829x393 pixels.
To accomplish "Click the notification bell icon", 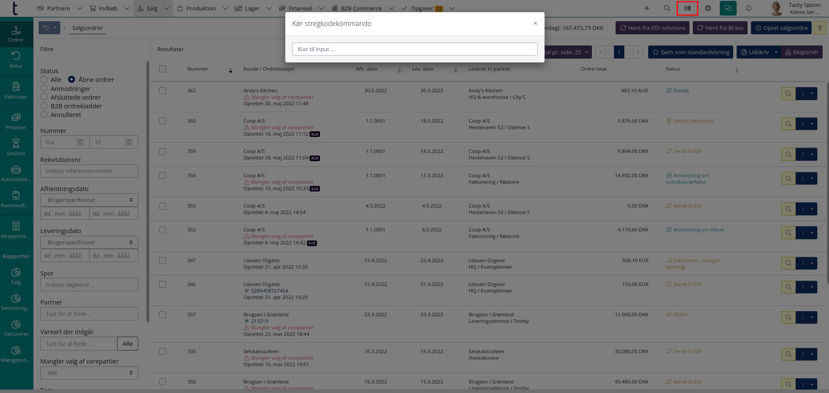I will [x=748, y=8].
